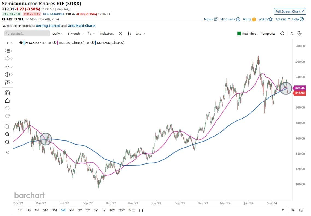Open chart settings via the gear icon

(282, 33)
